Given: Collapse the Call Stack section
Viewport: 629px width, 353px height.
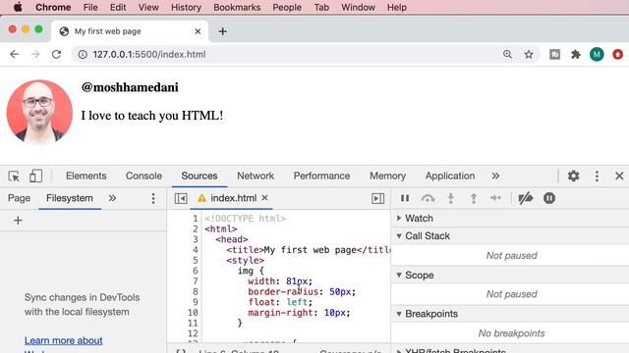Looking at the screenshot, I should [x=399, y=236].
